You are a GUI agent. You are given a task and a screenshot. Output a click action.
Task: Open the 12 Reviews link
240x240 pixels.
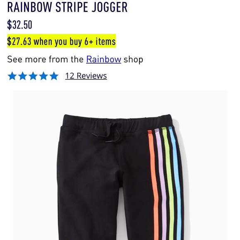(86, 76)
